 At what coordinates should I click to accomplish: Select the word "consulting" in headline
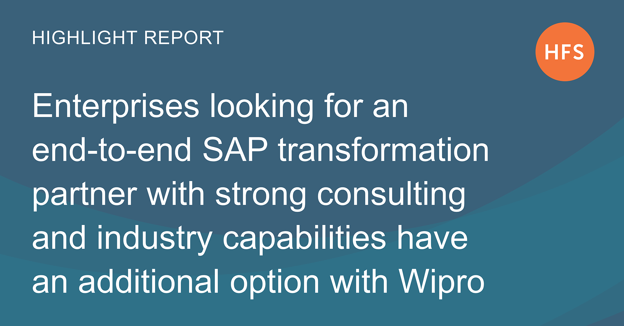click(391, 195)
